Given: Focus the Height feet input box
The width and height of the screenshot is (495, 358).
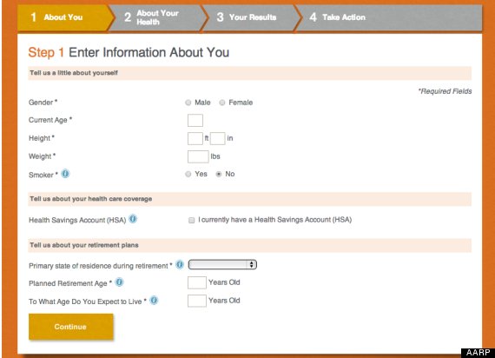Looking at the screenshot, I should tap(195, 138).
